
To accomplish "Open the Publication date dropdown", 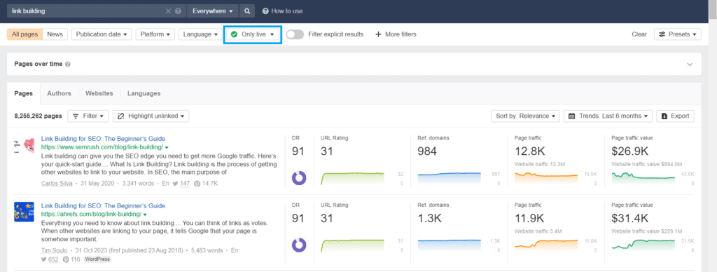I will [x=102, y=34].
